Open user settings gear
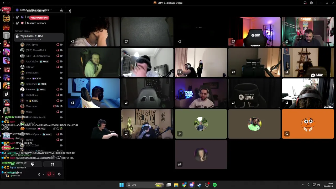336x189 pixels. point(59,174)
